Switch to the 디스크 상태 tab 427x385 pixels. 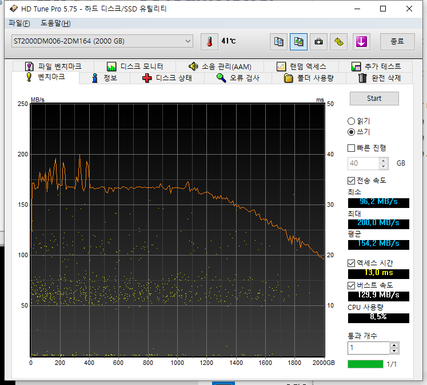point(167,78)
